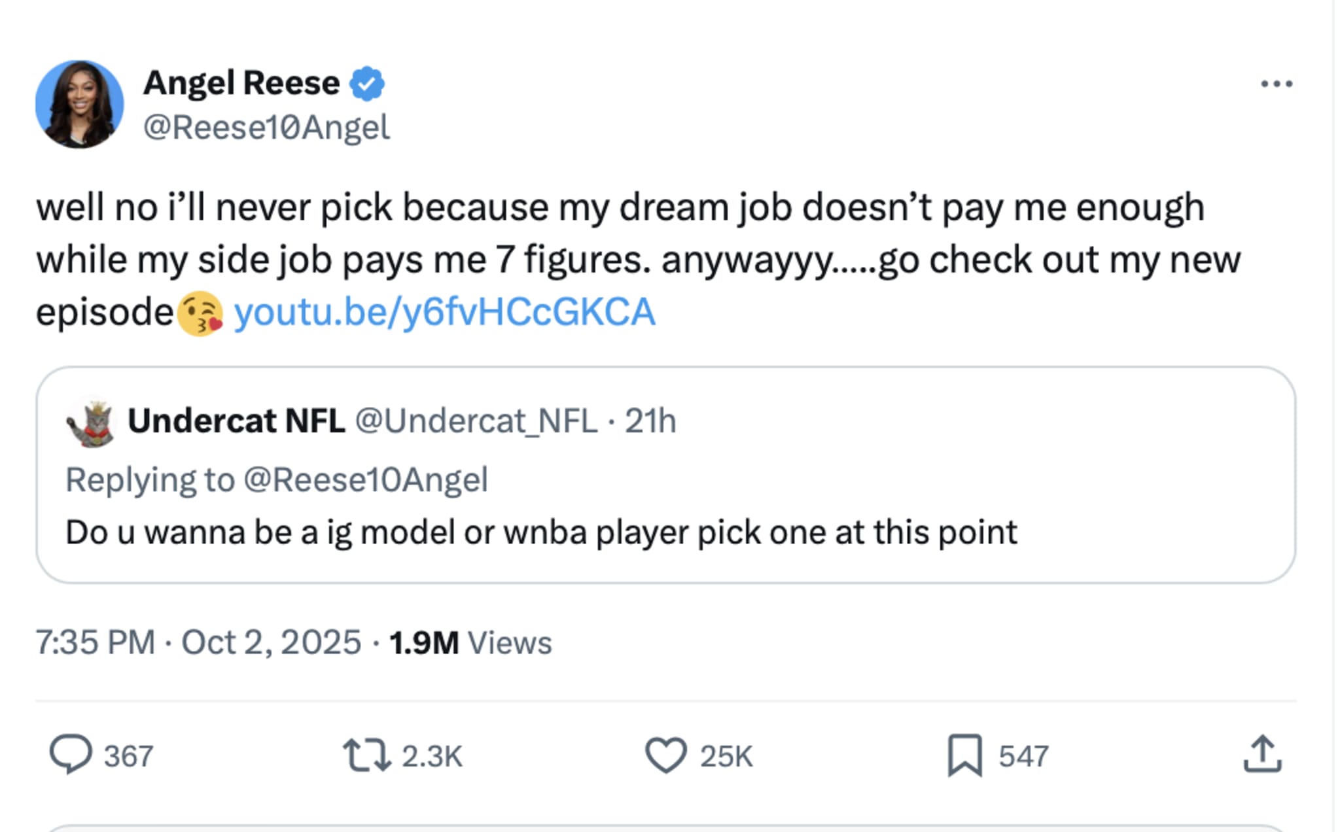Click Angel Reese's verified badge
Viewport: 1340px width, 832px height.
(368, 82)
